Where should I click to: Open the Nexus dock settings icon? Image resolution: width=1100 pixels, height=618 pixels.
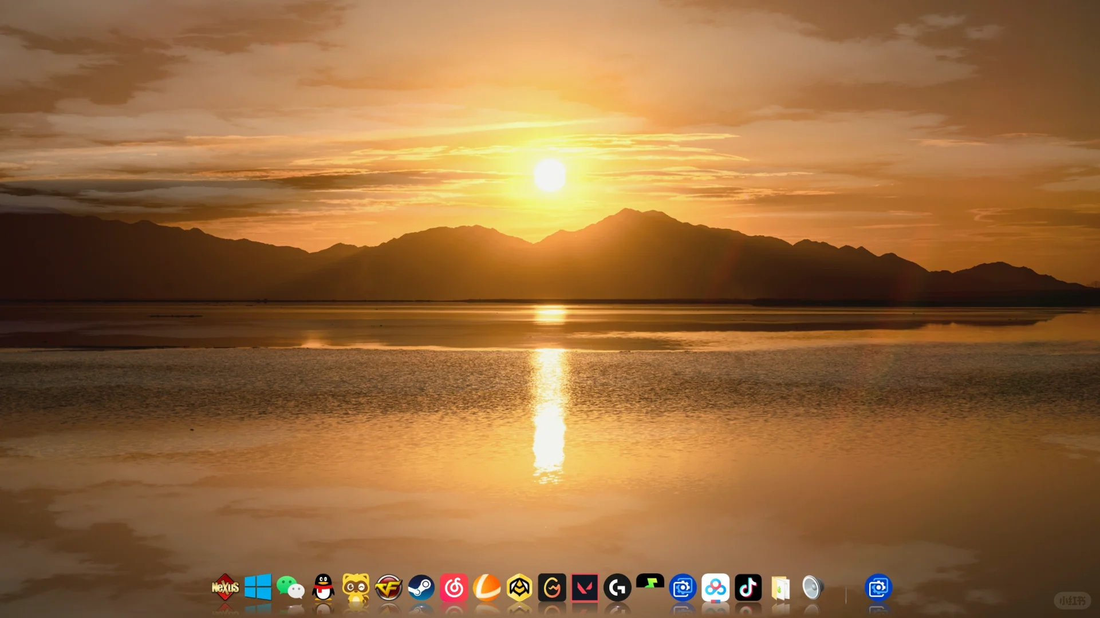[x=225, y=587]
